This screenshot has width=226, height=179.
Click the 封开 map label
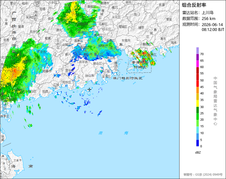coord(51,19)
